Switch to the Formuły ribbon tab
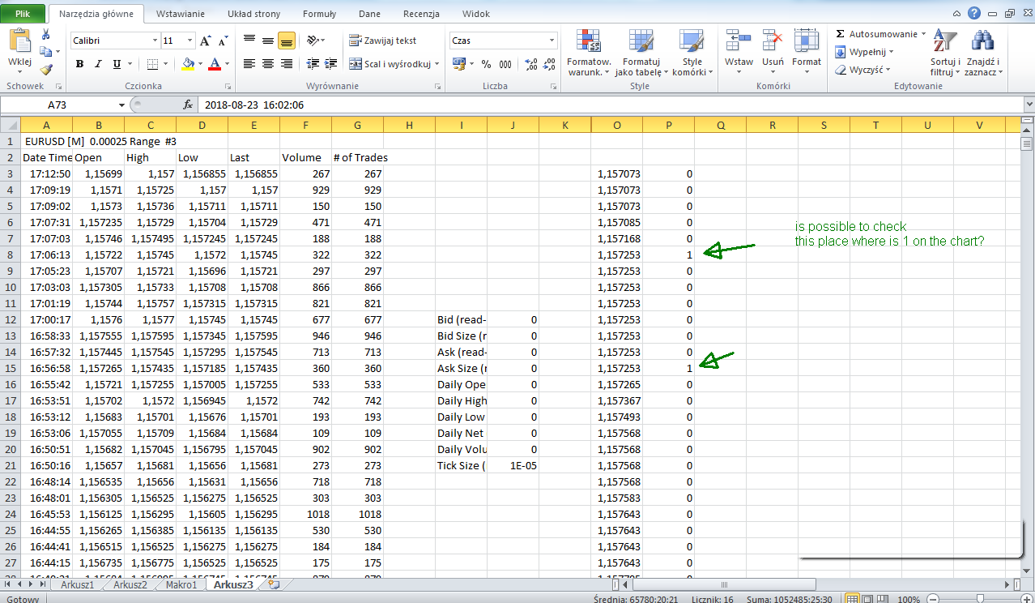This screenshot has width=1035, height=603. point(319,14)
